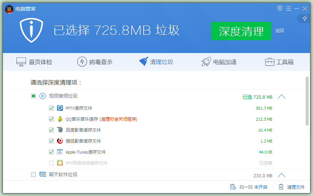
Task: Check the 聊天软件垃圾 group checkbox
Action: [33, 175]
